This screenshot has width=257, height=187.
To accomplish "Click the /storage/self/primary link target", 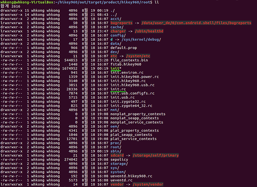I will click(156, 155).
